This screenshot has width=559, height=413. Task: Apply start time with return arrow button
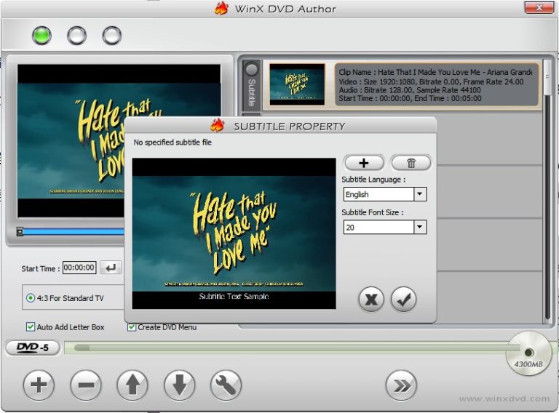pos(111,268)
